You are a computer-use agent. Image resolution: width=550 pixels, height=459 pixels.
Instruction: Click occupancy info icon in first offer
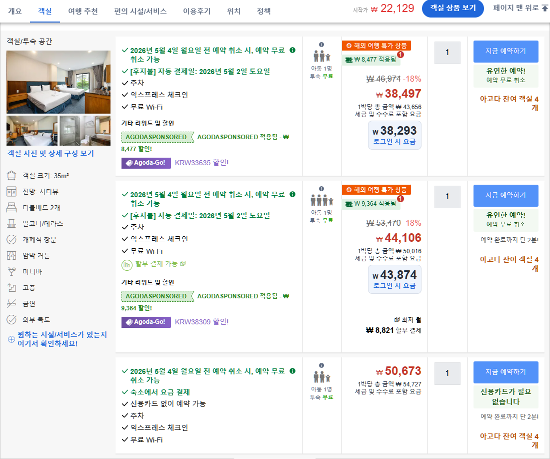[321, 45]
